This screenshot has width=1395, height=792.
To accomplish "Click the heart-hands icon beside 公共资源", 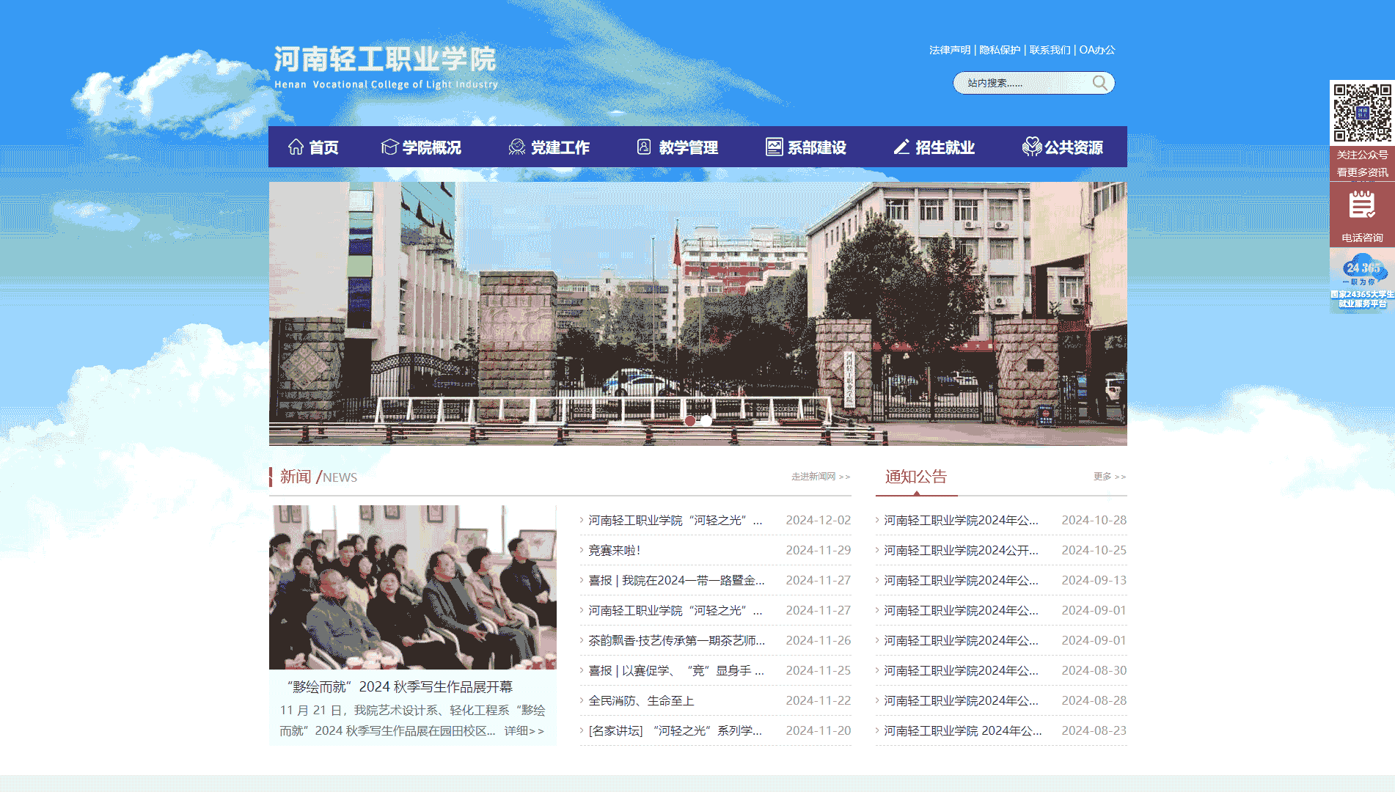I will (1032, 147).
